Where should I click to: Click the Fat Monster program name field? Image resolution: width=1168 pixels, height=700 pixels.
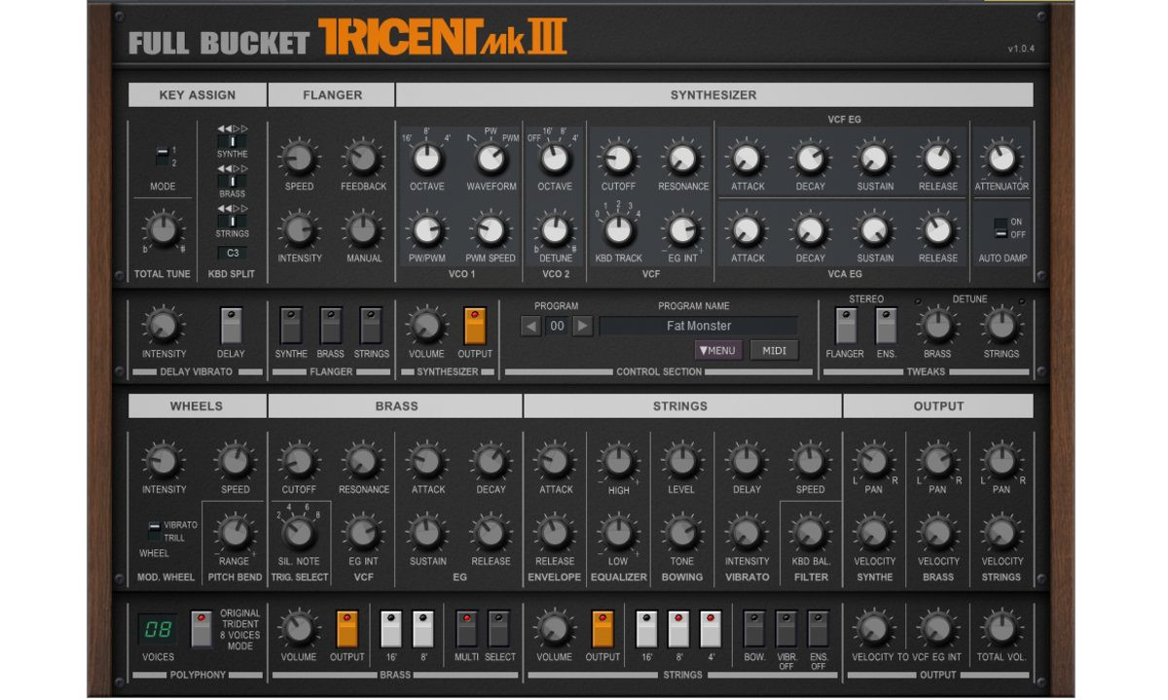click(699, 327)
